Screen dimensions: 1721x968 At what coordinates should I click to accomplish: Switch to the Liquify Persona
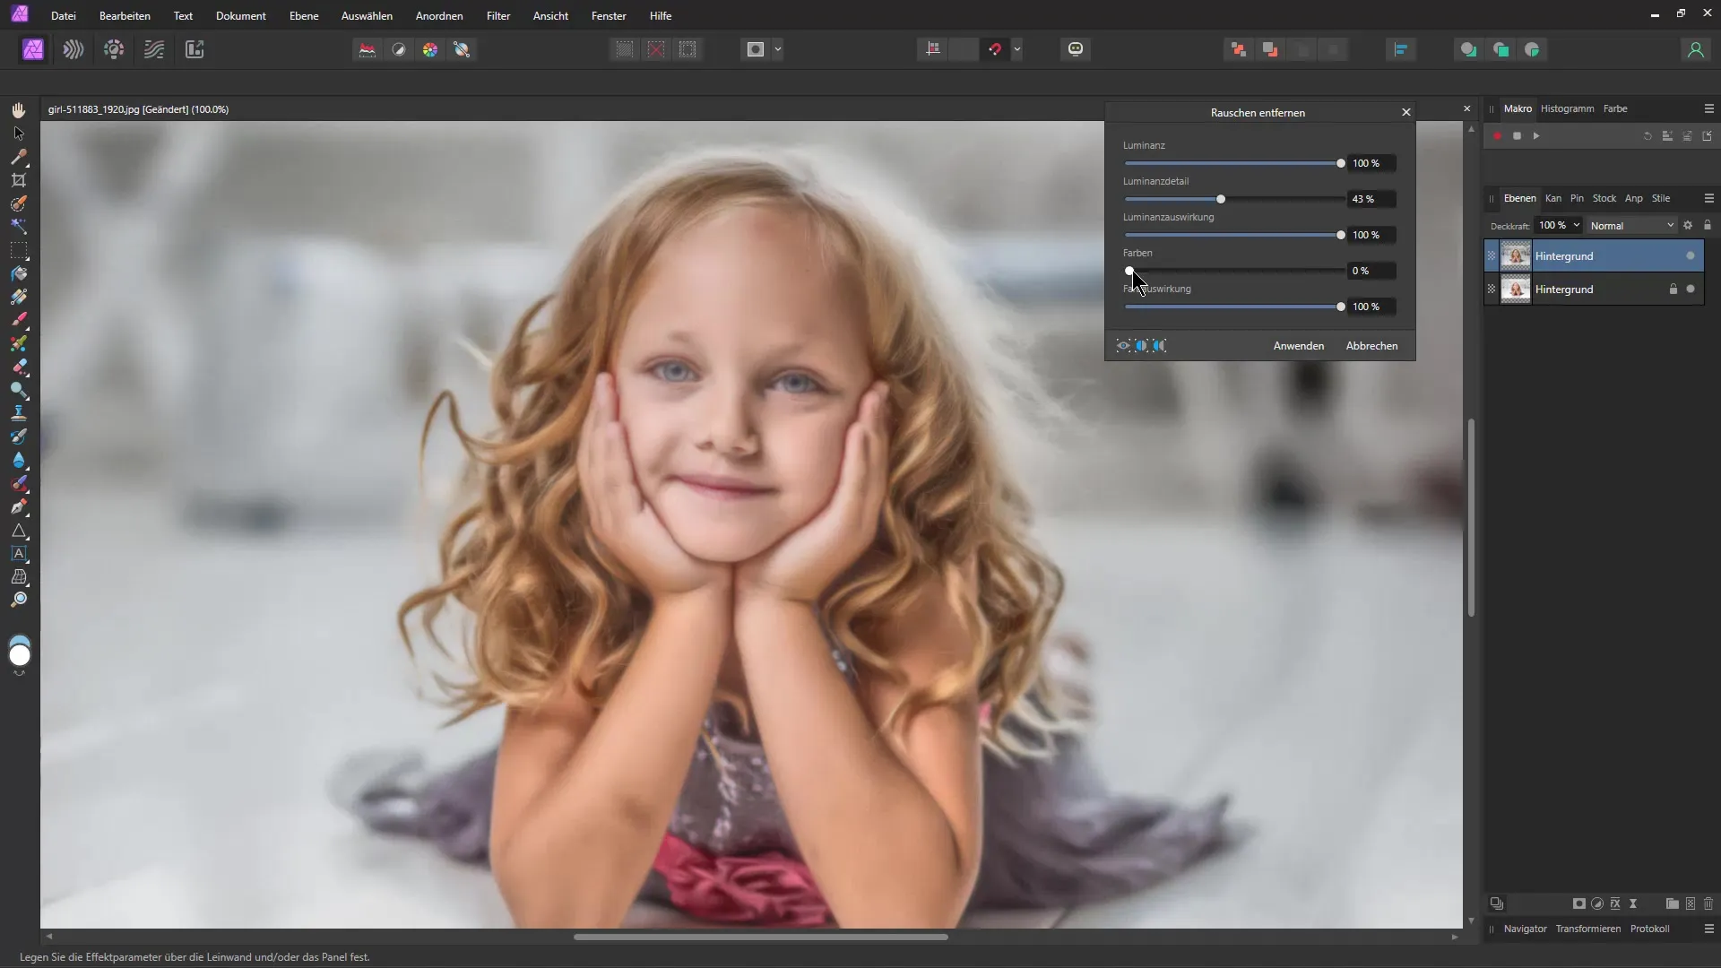pyautogui.click(x=74, y=50)
